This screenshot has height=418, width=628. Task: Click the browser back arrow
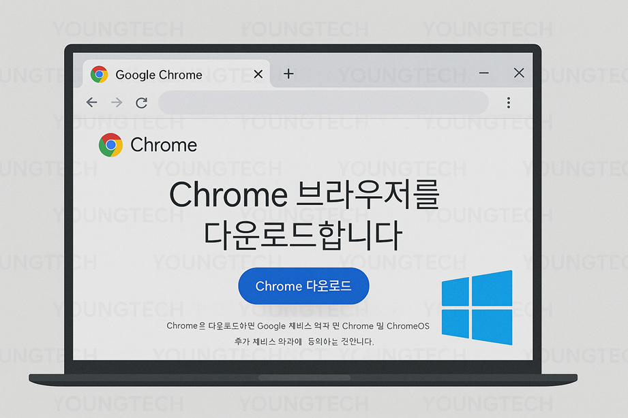pyautogui.click(x=92, y=102)
